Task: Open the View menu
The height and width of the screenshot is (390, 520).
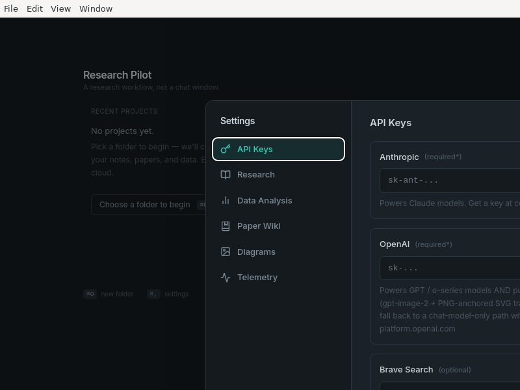Action: [60, 8]
